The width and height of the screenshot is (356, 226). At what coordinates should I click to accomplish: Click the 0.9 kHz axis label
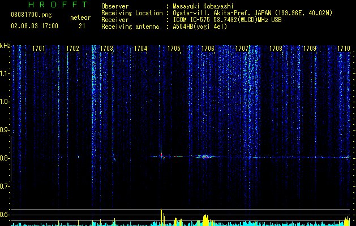pyautogui.click(x=5, y=130)
